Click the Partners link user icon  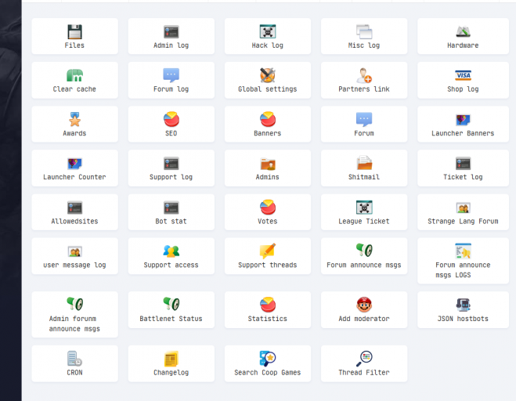364,75
